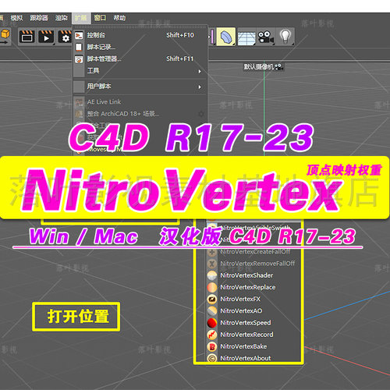The width and height of the screenshot is (390, 390).
Task: Choose 整合 ArchiCAD 18+ 场景 entry
Action: tap(140, 114)
